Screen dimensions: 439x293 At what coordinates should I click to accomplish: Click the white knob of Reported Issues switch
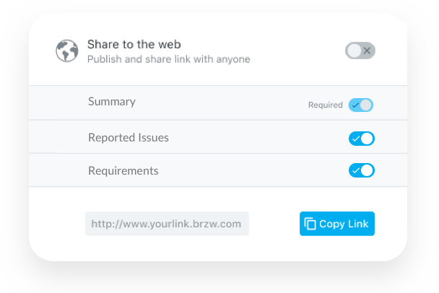[x=367, y=139]
